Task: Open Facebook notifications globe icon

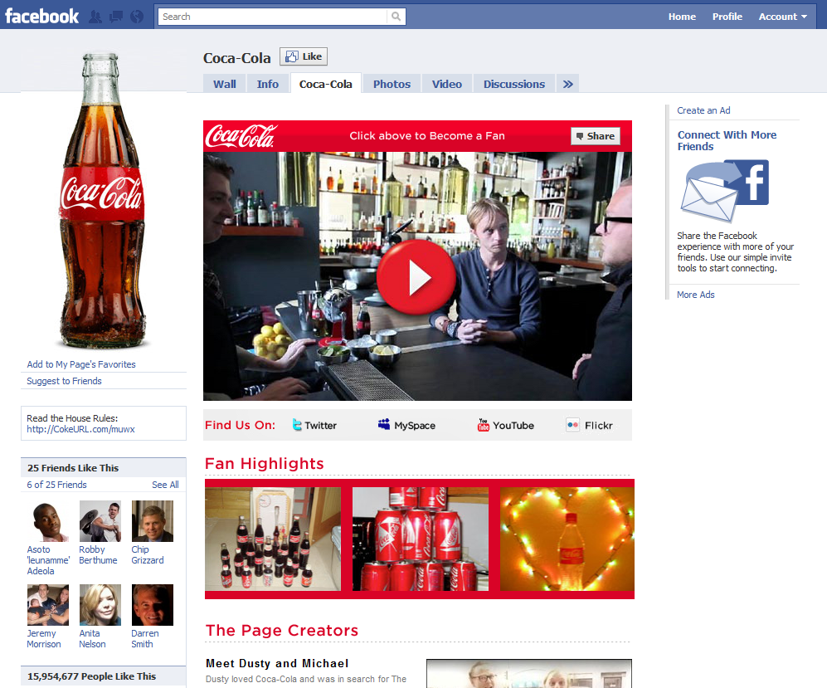Action: [x=137, y=17]
